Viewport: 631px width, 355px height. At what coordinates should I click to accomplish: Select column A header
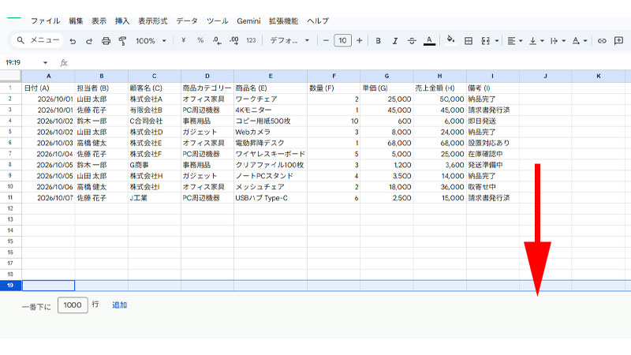(x=48, y=76)
